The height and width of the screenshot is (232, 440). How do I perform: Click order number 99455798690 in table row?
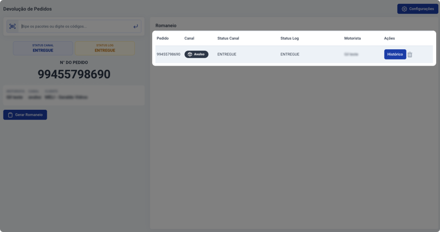tap(168, 54)
